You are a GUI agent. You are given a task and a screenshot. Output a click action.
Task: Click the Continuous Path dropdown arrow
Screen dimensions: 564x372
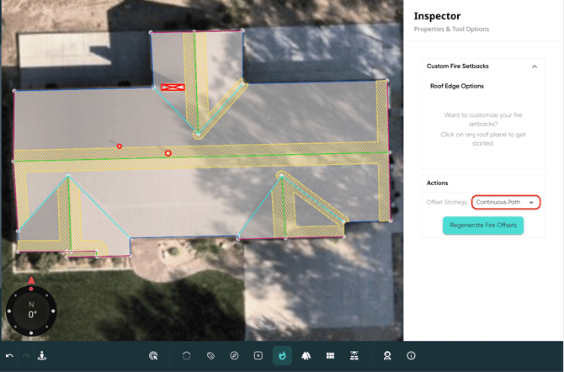531,203
